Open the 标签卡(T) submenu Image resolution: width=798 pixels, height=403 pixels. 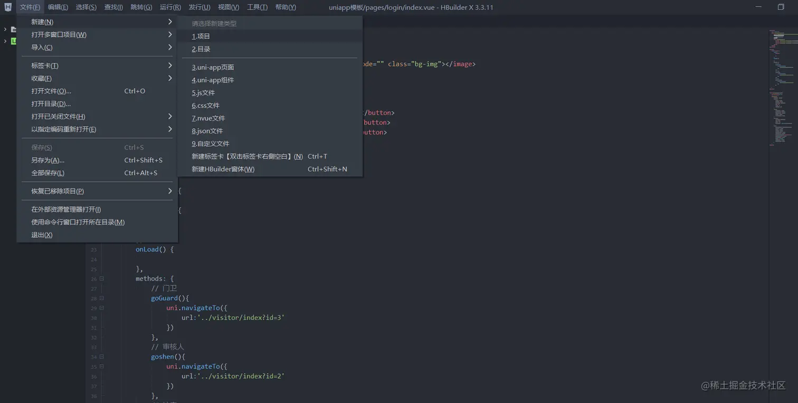(x=97, y=65)
